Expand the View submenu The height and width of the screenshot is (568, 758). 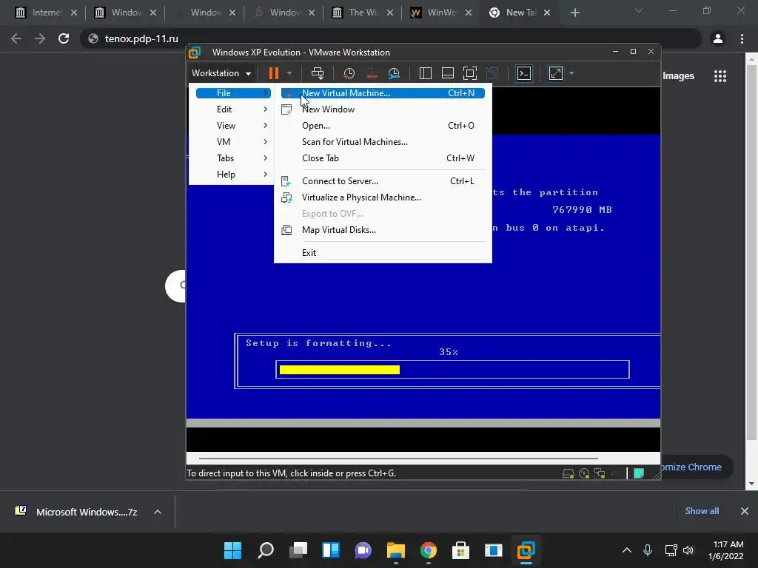233,126
